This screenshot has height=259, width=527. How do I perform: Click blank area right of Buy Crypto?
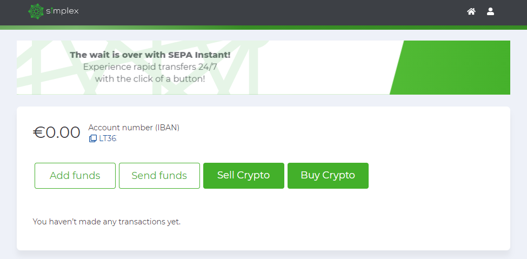[438, 176]
